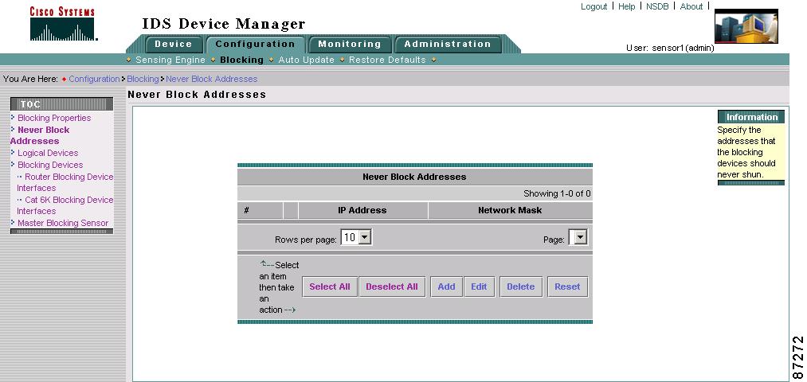Go to Blocking in the breadcrumb
The width and height of the screenshot is (807, 382).
pos(143,79)
